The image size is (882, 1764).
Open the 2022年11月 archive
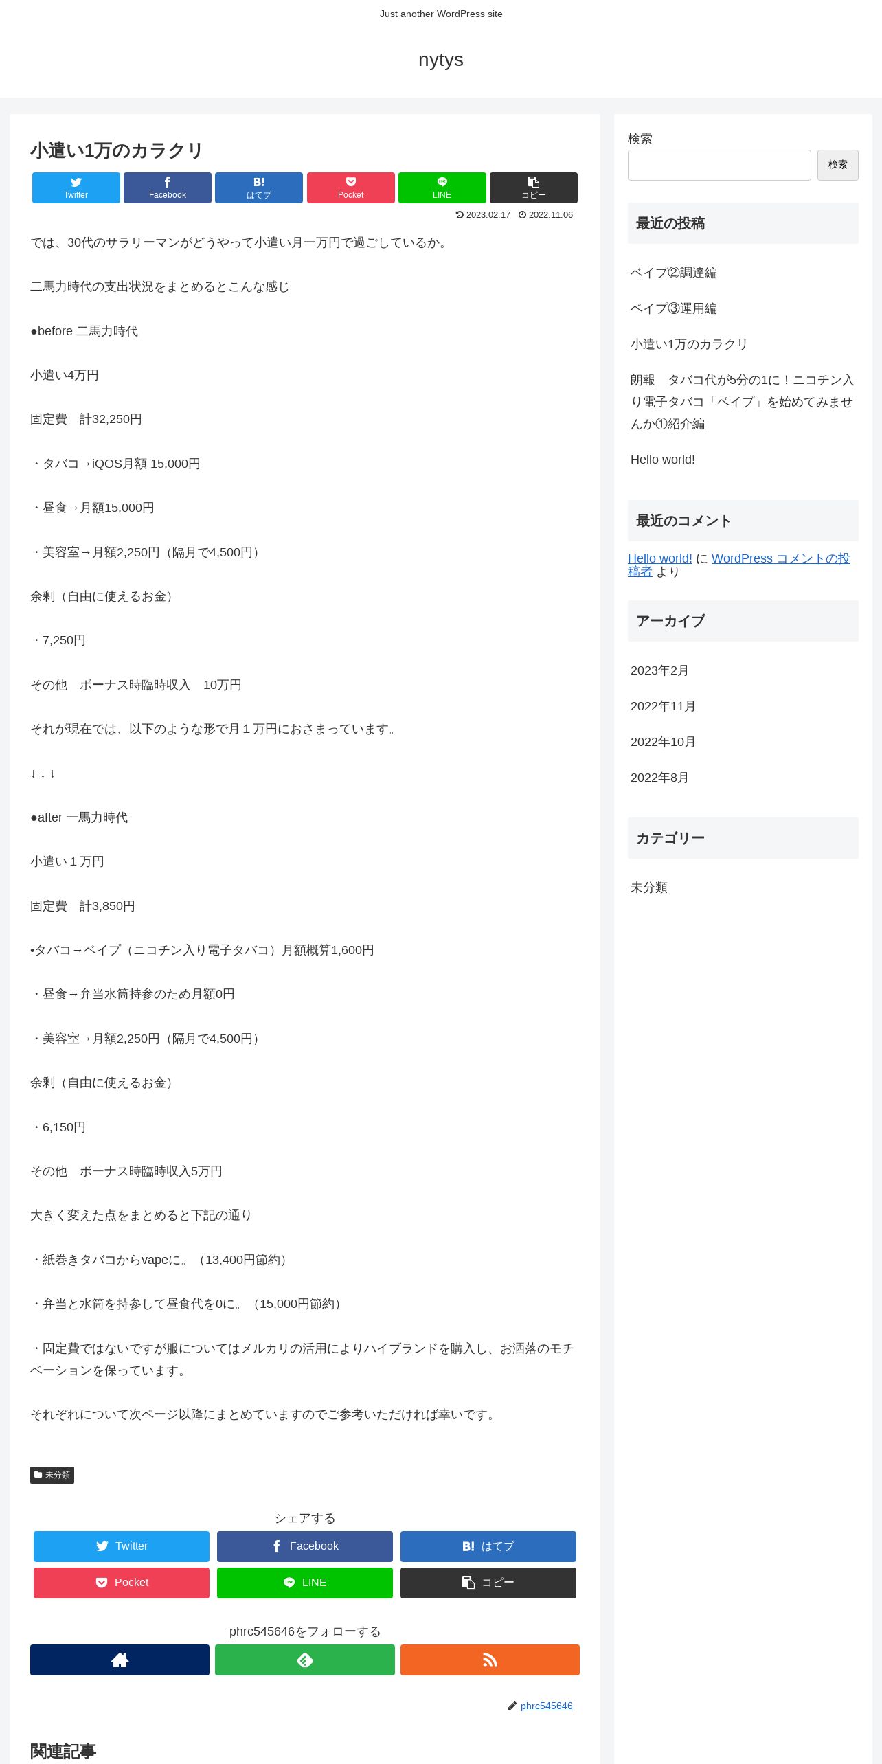[663, 706]
